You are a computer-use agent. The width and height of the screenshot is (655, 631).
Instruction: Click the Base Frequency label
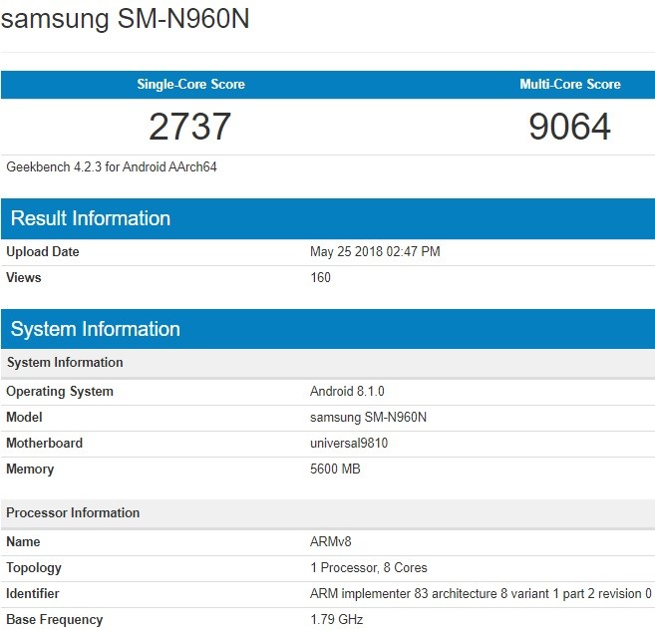(54, 620)
